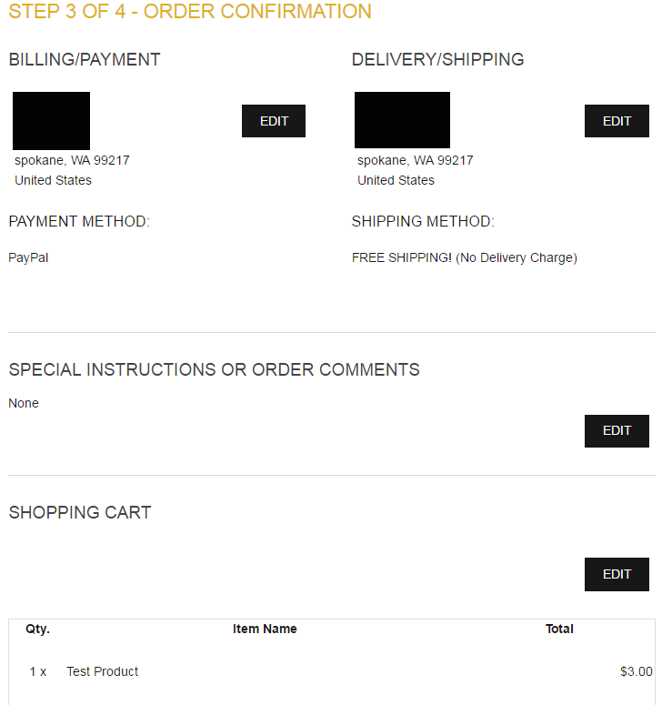This screenshot has width=672, height=705.
Task: Select the Billing/Payment section heading
Action: pos(85,60)
